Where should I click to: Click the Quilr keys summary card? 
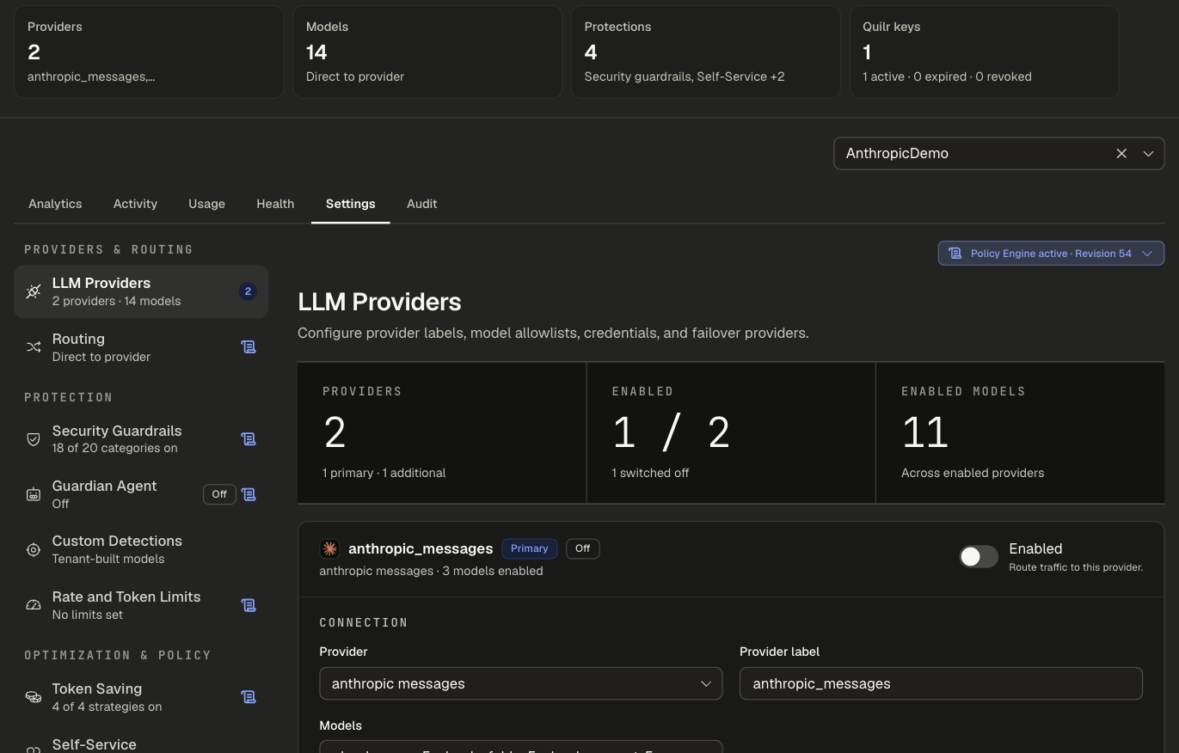985,52
